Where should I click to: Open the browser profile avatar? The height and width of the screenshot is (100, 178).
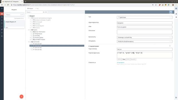[173, 5]
